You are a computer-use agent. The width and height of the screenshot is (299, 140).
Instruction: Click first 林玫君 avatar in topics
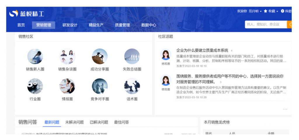point(166,55)
